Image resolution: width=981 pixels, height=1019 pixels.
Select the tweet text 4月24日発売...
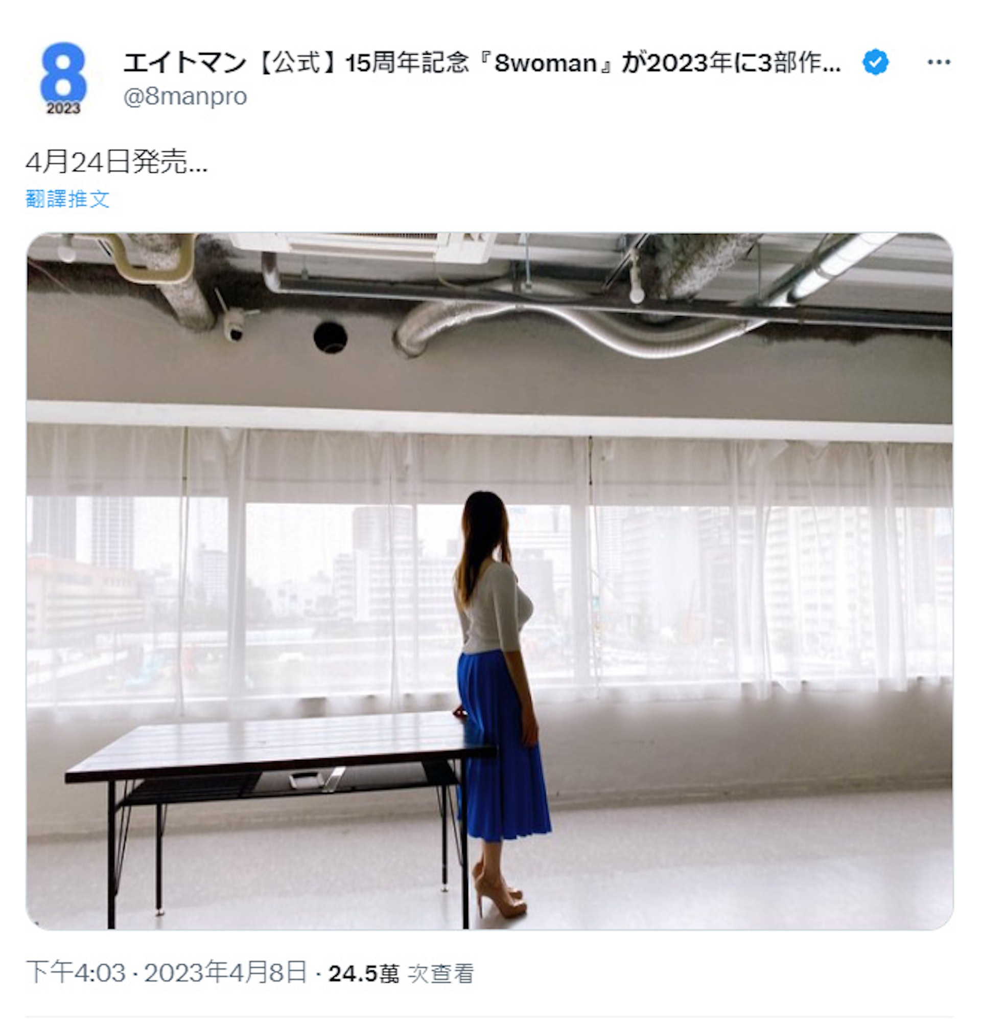coord(116,162)
